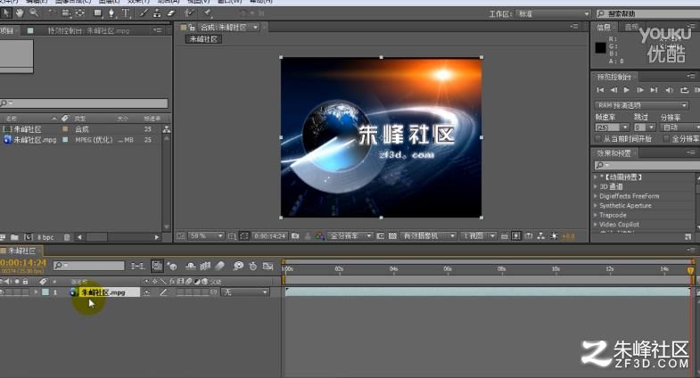Select the Rotation tool
This screenshot has width=700, height=378.
click(x=52, y=13)
